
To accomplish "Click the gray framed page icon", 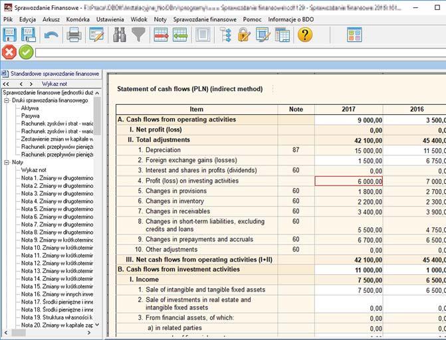I will [x=203, y=35].
